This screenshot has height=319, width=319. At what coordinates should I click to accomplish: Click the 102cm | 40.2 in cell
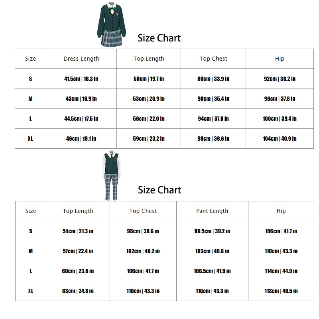143,251
